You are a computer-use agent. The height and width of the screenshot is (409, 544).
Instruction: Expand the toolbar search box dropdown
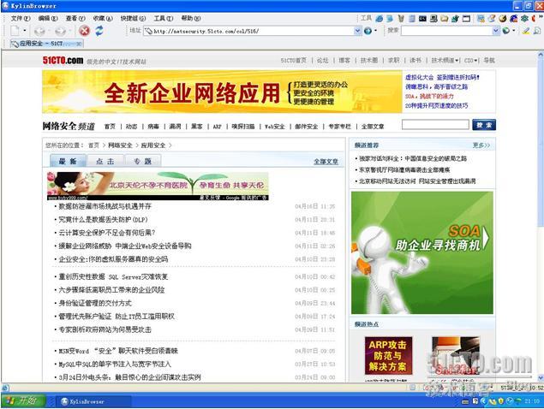[x=496, y=31]
